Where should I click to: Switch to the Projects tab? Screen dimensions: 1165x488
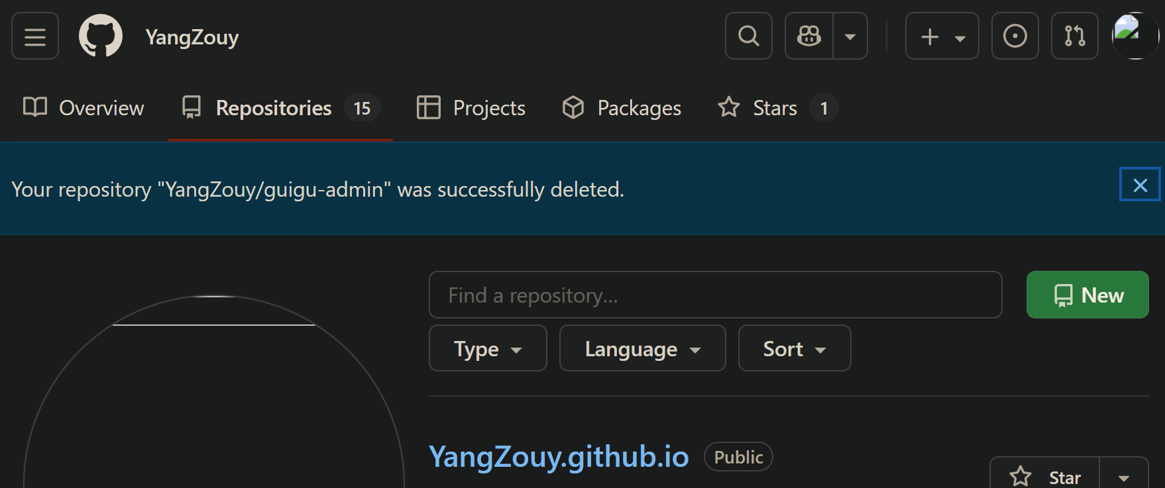(x=471, y=108)
